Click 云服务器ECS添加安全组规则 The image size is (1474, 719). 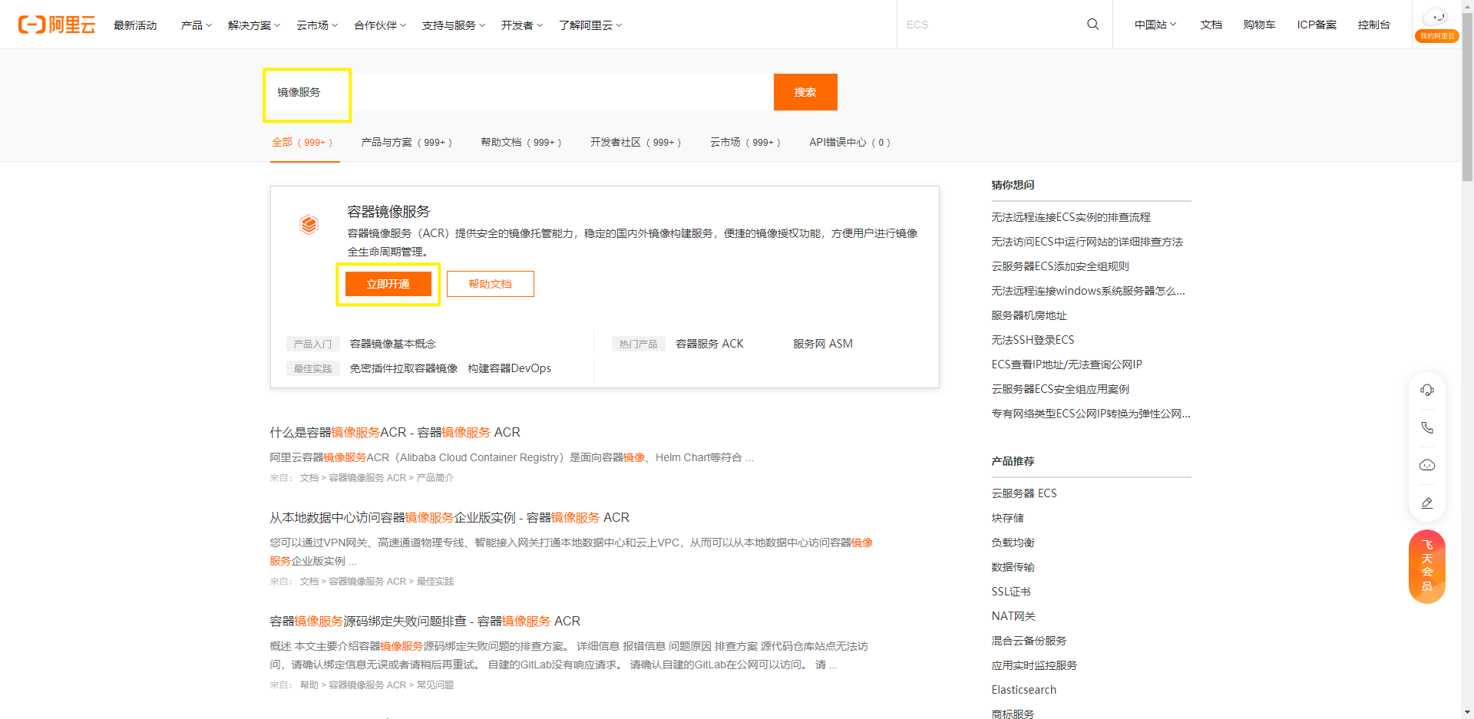coord(1060,266)
